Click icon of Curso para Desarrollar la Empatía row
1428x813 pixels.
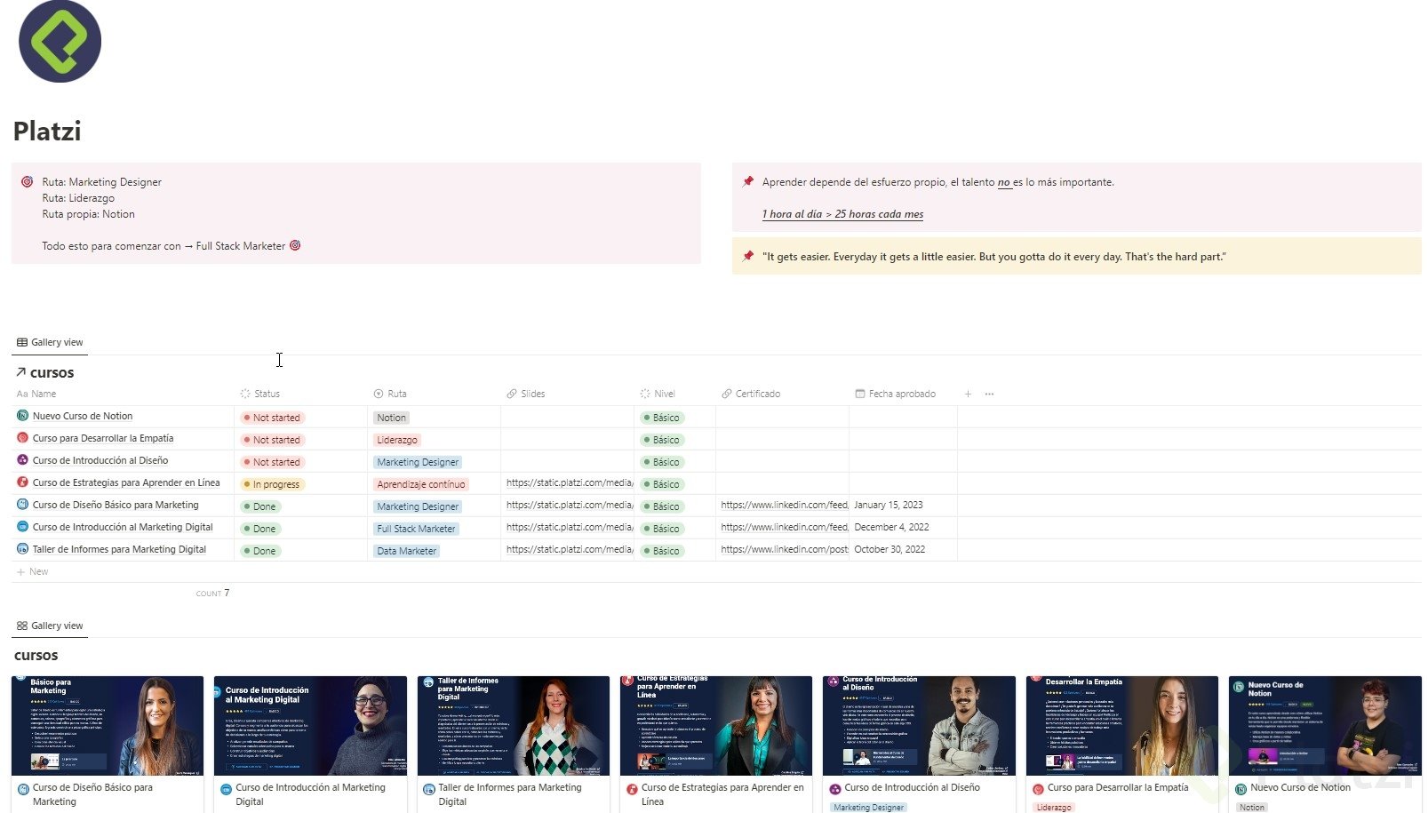[23, 438]
